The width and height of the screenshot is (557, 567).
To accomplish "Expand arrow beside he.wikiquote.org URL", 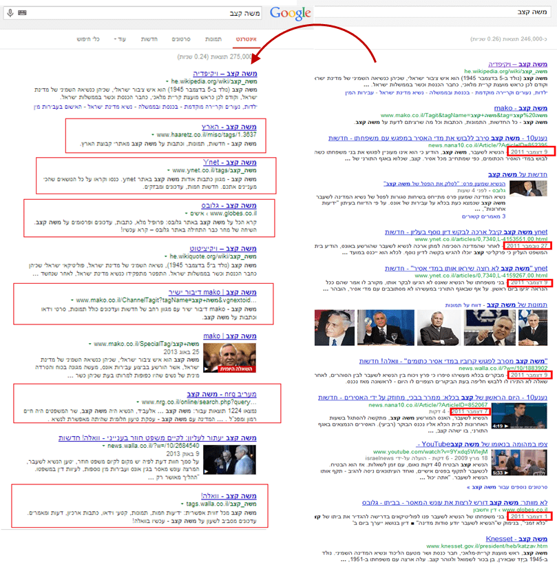I will 166,256.
